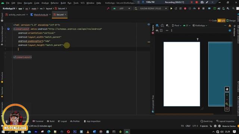The width and height of the screenshot is (239, 134).
Task: Open the KotlinApp theme dropdown
Action: 200,26
